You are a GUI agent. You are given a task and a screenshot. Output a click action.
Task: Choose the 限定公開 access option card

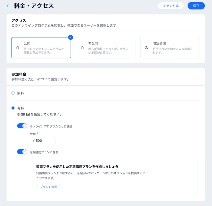tap(170, 48)
